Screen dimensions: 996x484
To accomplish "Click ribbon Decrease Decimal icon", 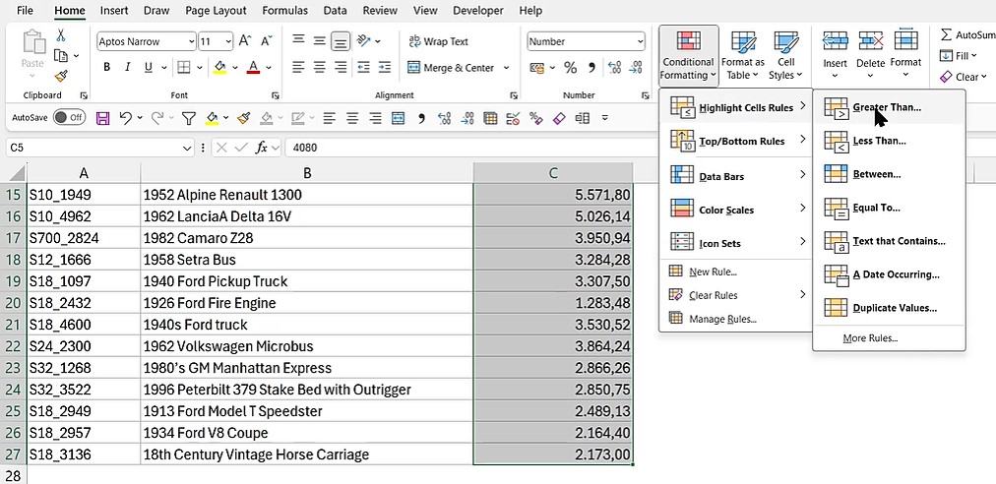I will click(x=635, y=67).
